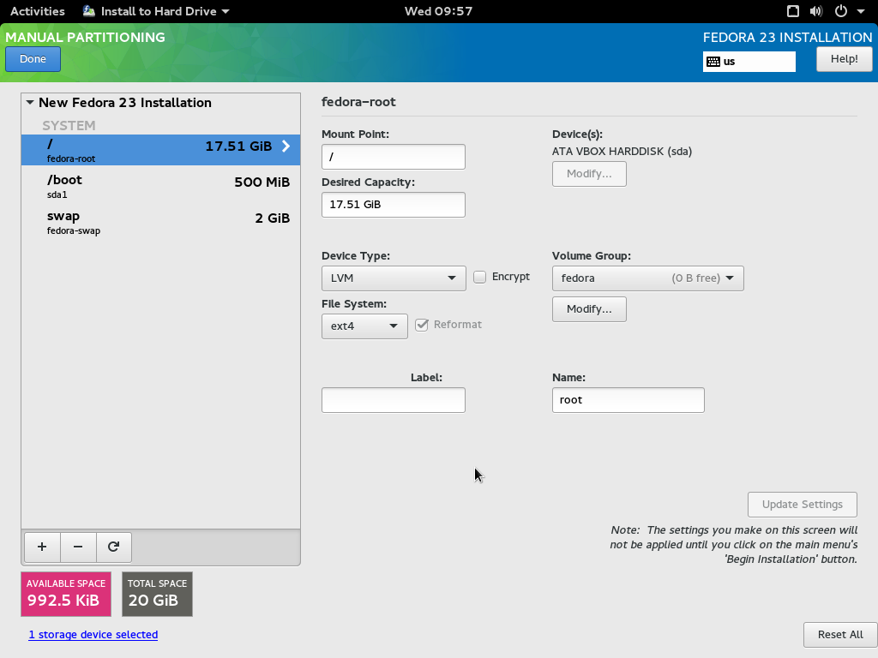
Task: Enable the Encrypt checkbox
Action: (480, 277)
